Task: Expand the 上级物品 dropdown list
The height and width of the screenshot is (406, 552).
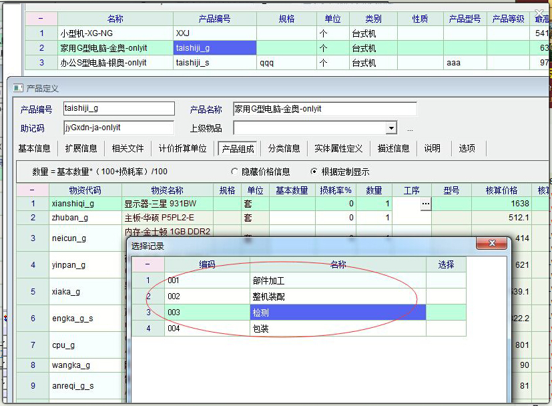Action: coord(391,128)
